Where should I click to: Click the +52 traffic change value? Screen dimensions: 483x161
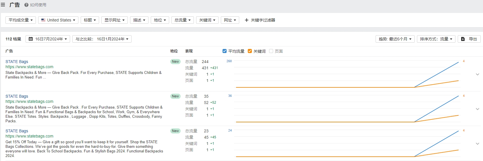pyautogui.click(x=213, y=103)
